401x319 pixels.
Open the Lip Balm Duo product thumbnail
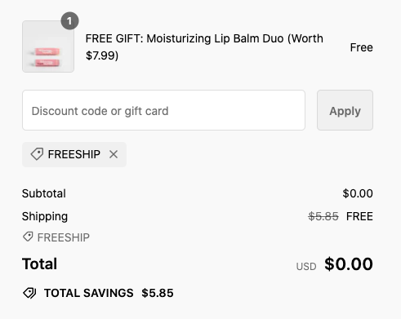point(48,47)
